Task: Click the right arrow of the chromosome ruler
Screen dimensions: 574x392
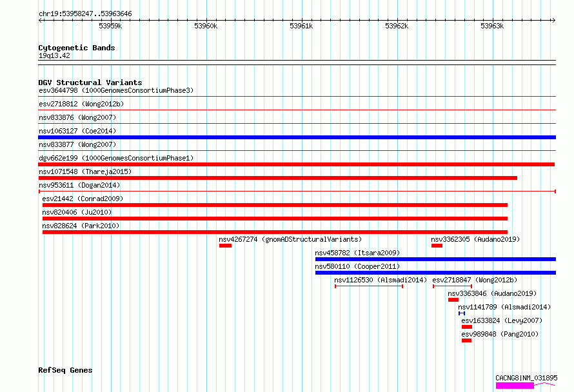Action: (553, 21)
